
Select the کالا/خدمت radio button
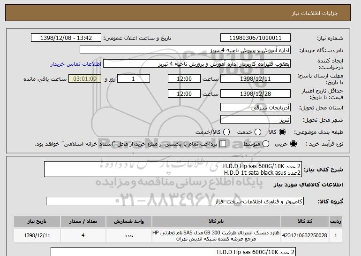click(x=226, y=132)
